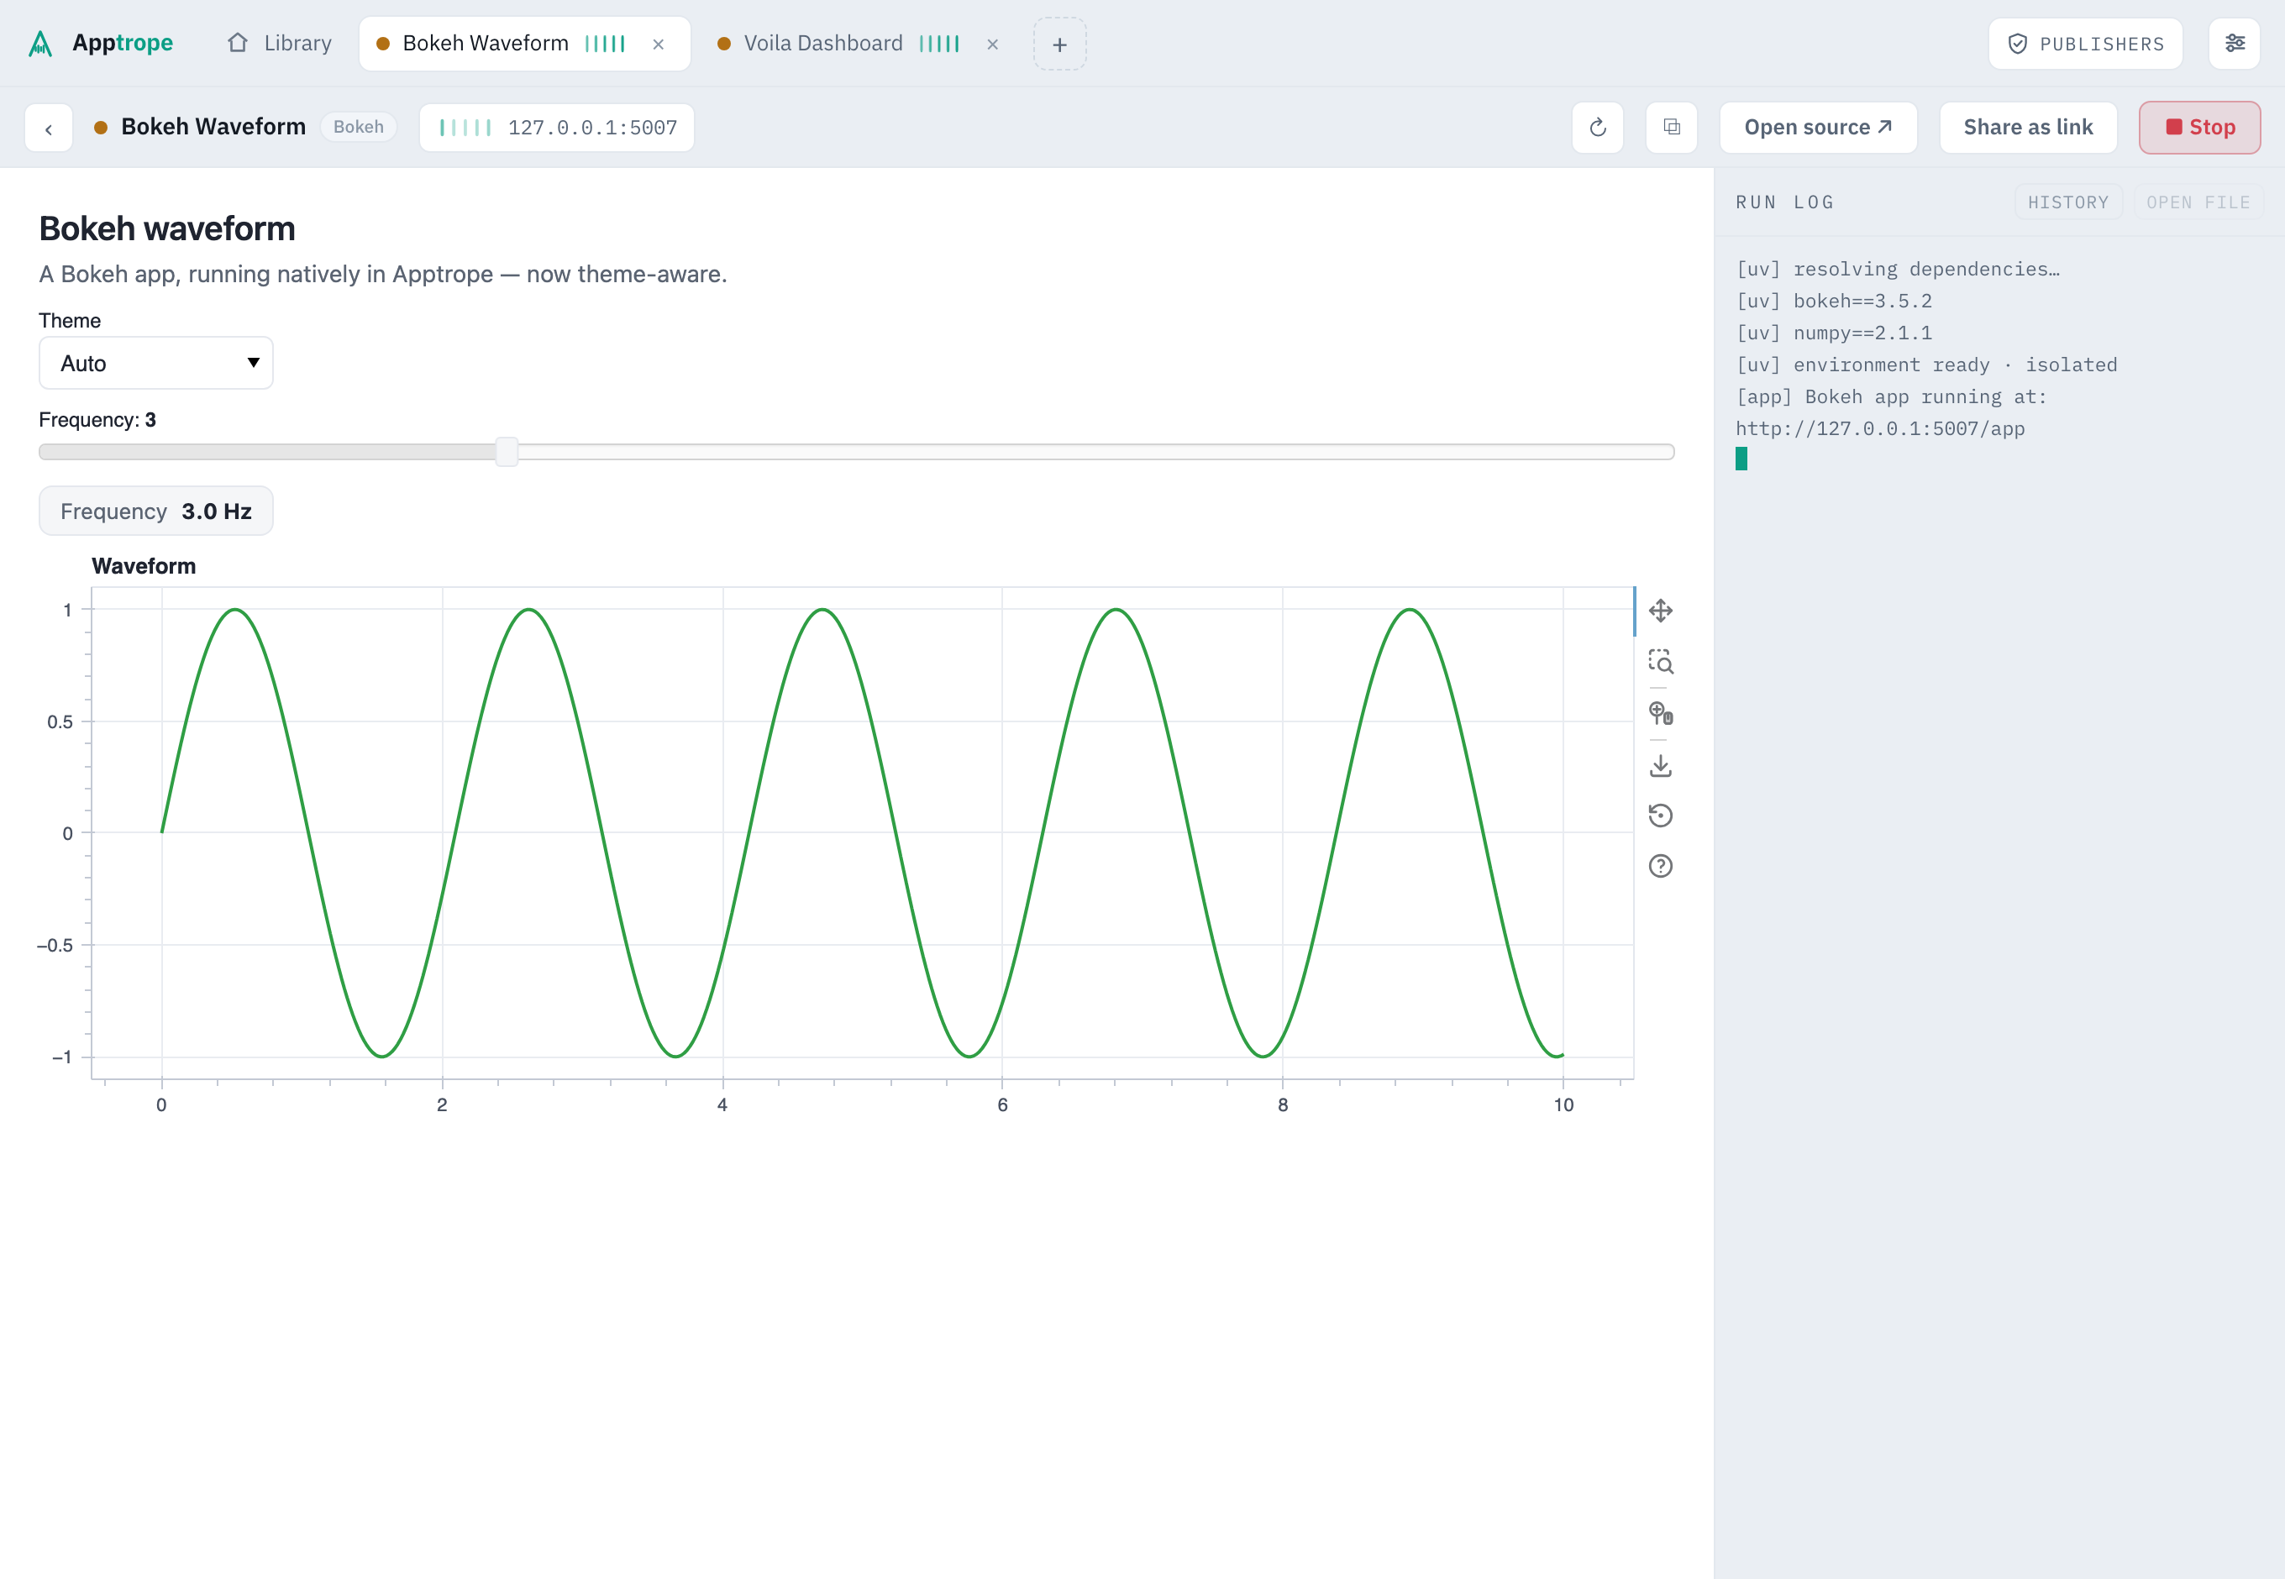Image resolution: width=2285 pixels, height=1579 pixels.
Task: Open the Theme dropdown set to Auto
Action: (x=156, y=363)
